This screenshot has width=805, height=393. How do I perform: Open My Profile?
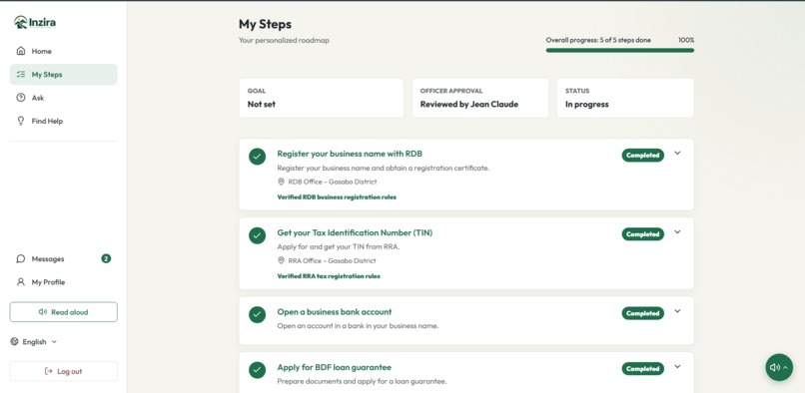click(63, 282)
